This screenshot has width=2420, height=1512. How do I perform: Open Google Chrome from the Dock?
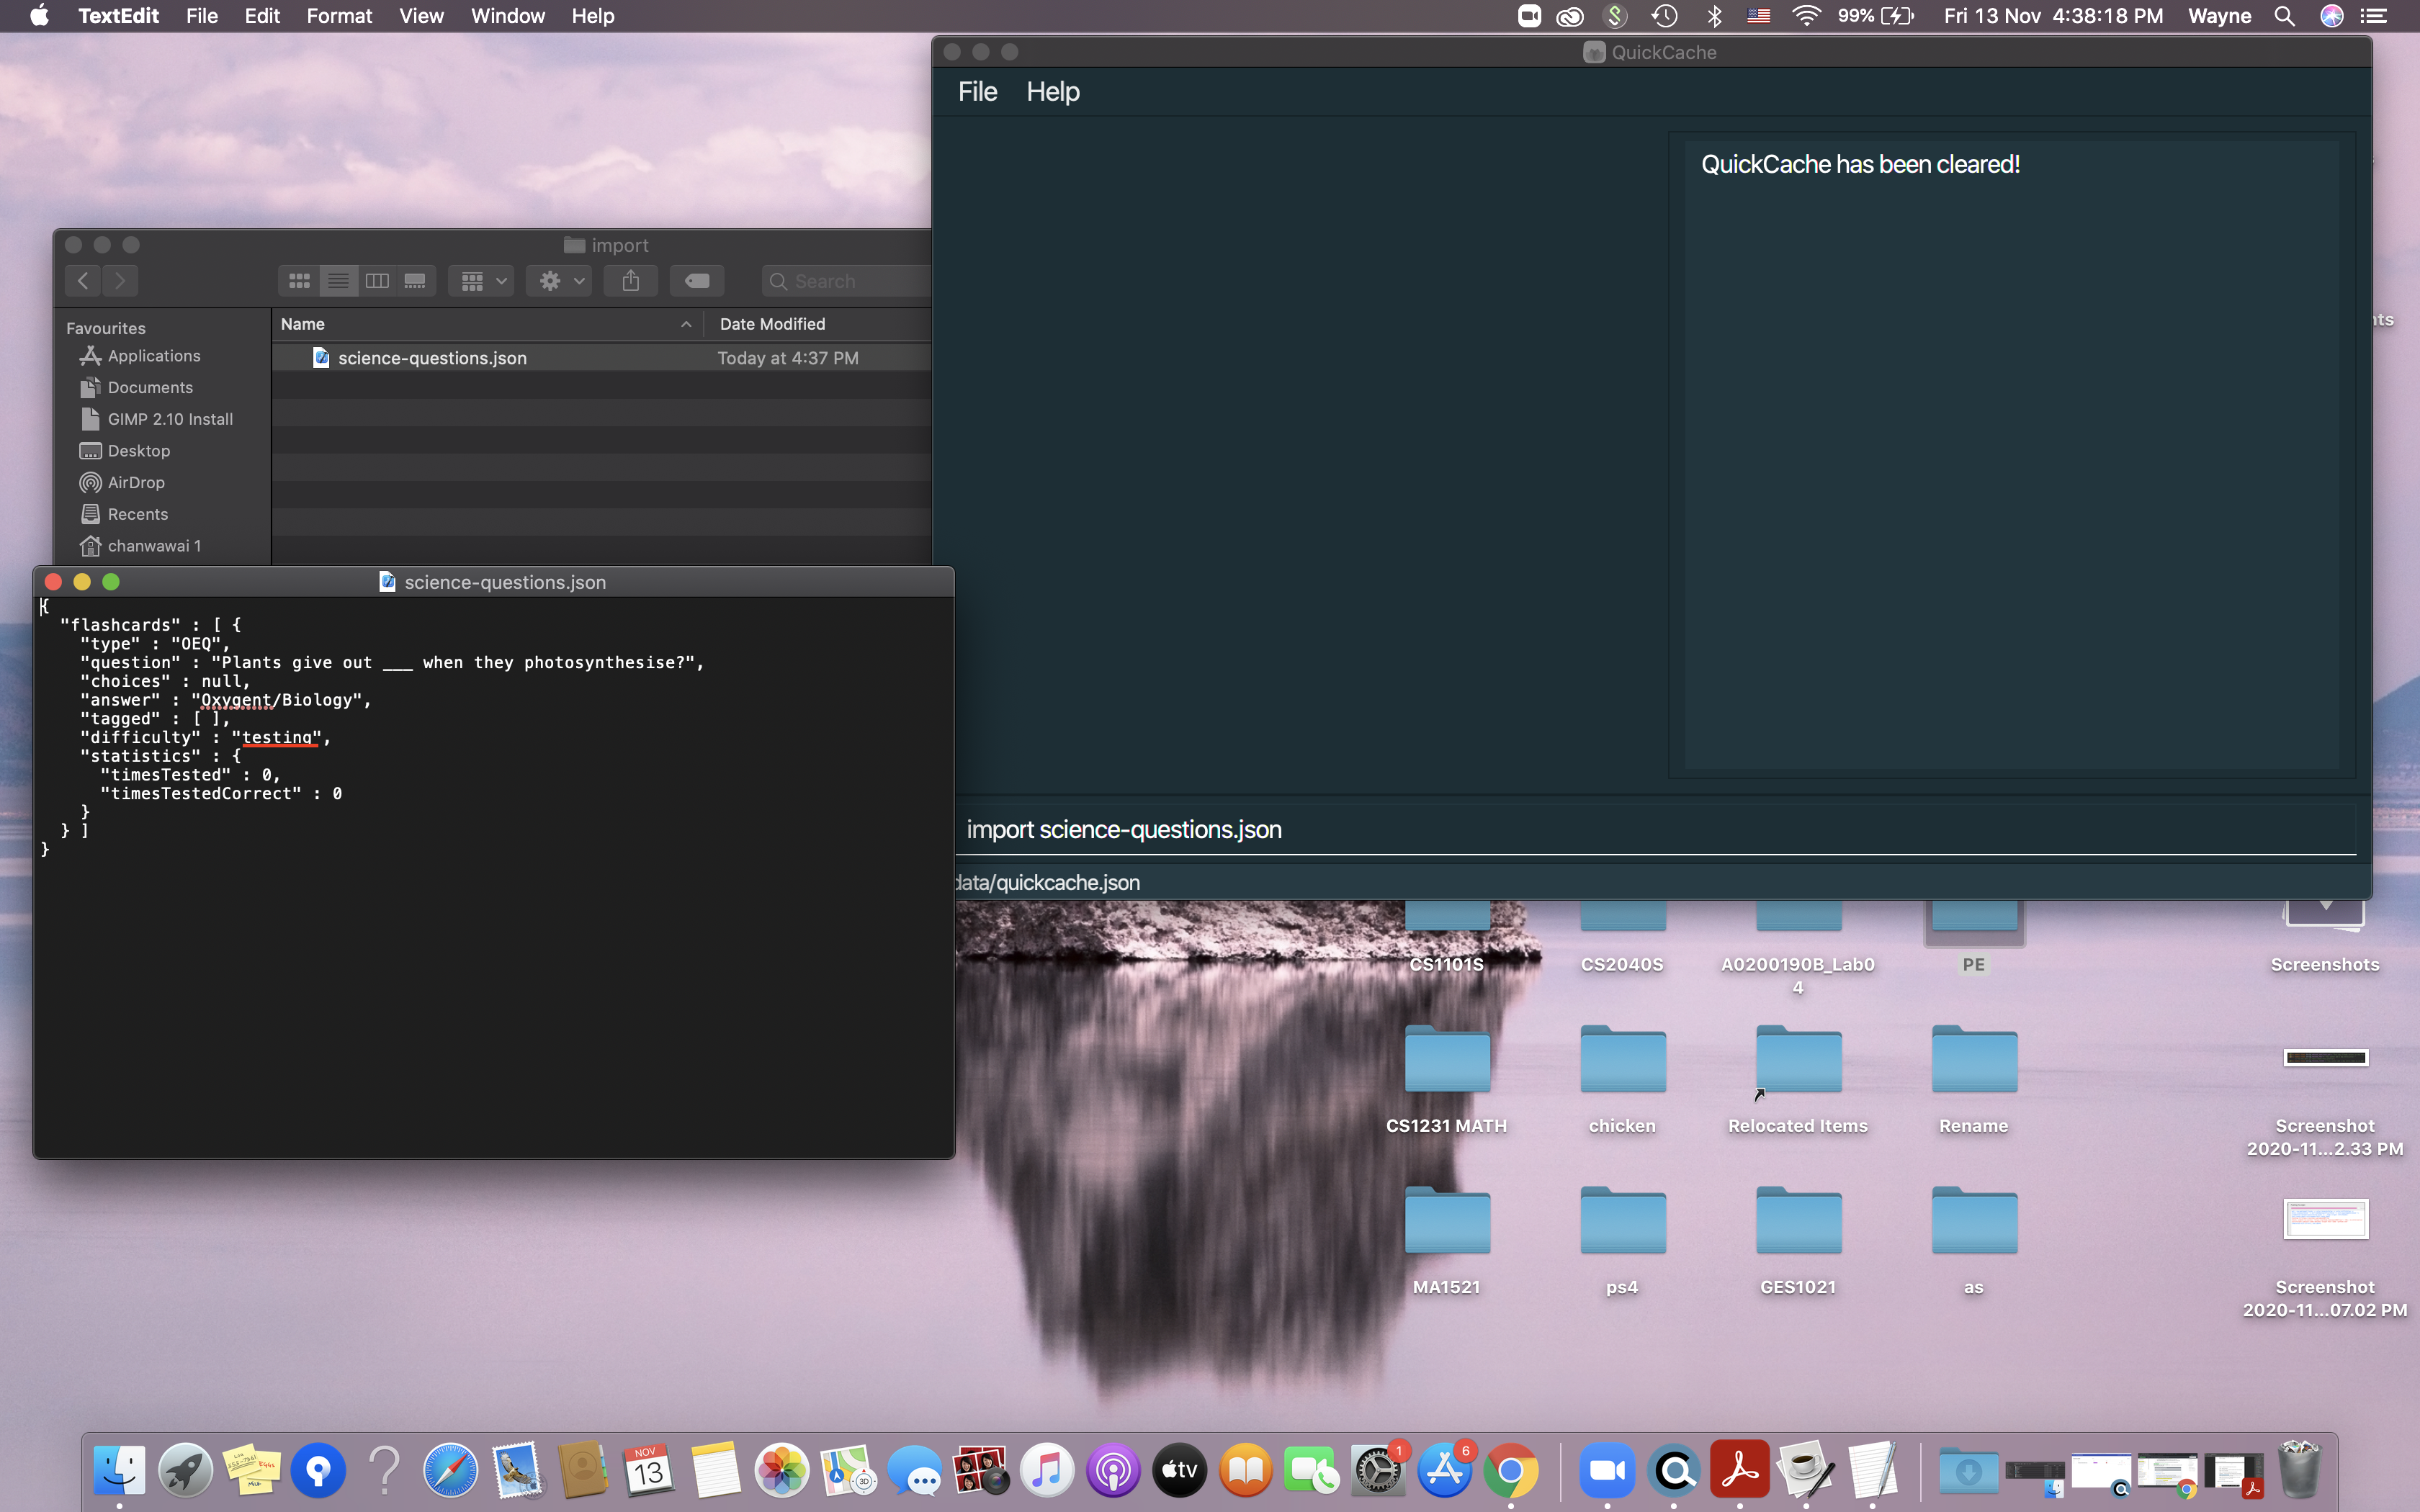coord(1510,1470)
